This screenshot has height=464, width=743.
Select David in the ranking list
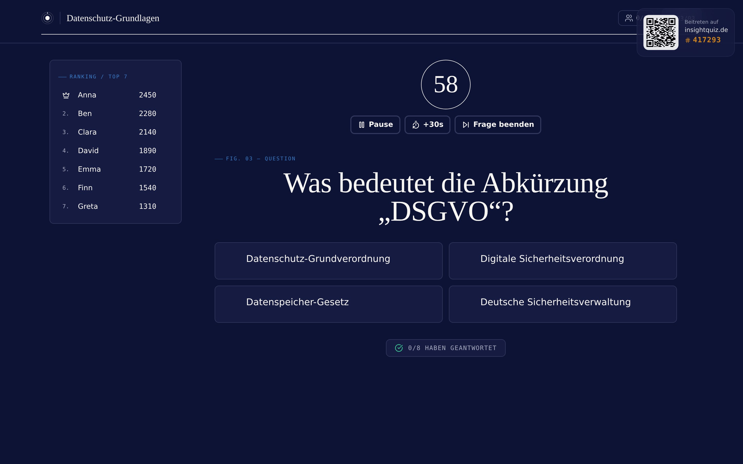[115, 151]
